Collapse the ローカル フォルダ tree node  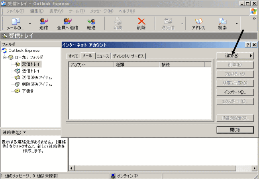(5, 57)
